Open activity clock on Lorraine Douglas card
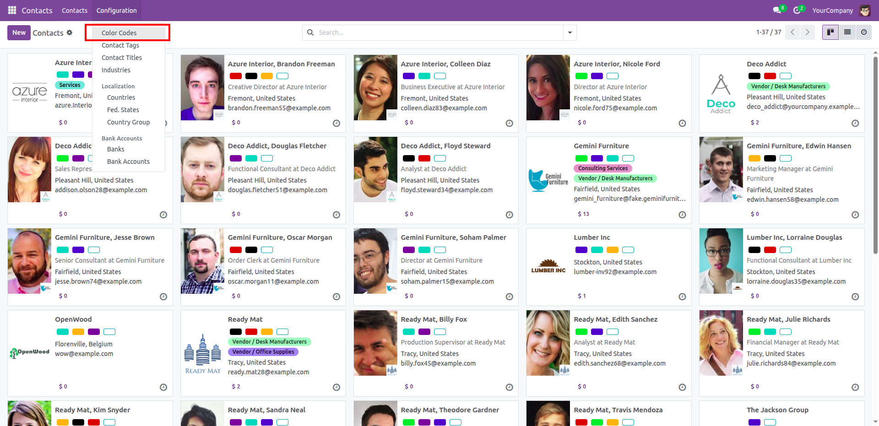The image size is (879, 426). tap(855, 297)
